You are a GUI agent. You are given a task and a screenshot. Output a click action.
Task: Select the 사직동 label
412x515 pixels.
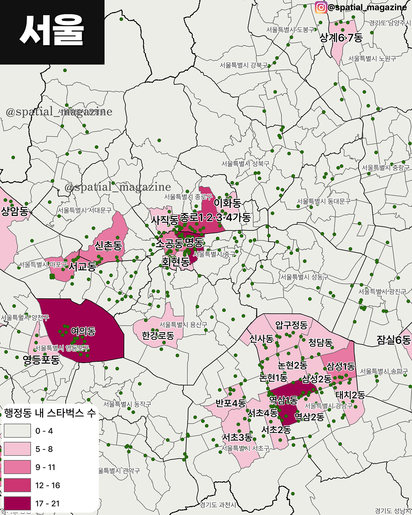(165, 220)
